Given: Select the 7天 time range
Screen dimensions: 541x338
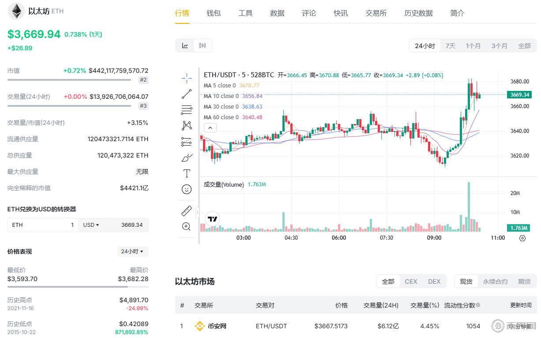Looking at the screenshot, I should click(450, 46).
